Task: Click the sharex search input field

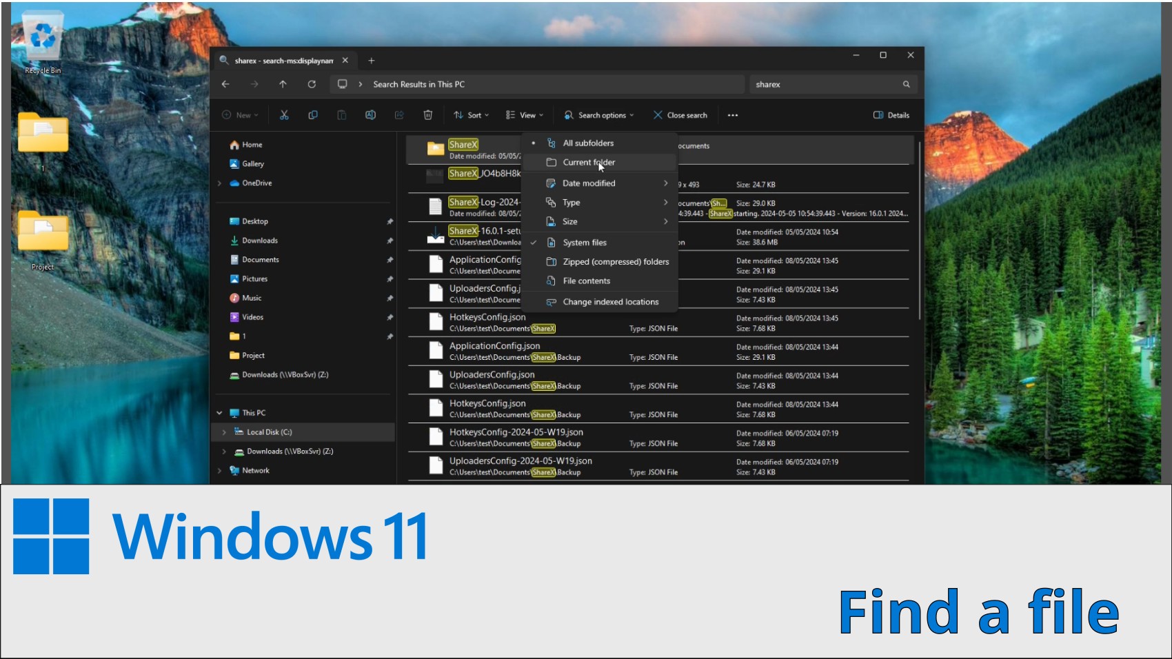Action: [824, 84]
